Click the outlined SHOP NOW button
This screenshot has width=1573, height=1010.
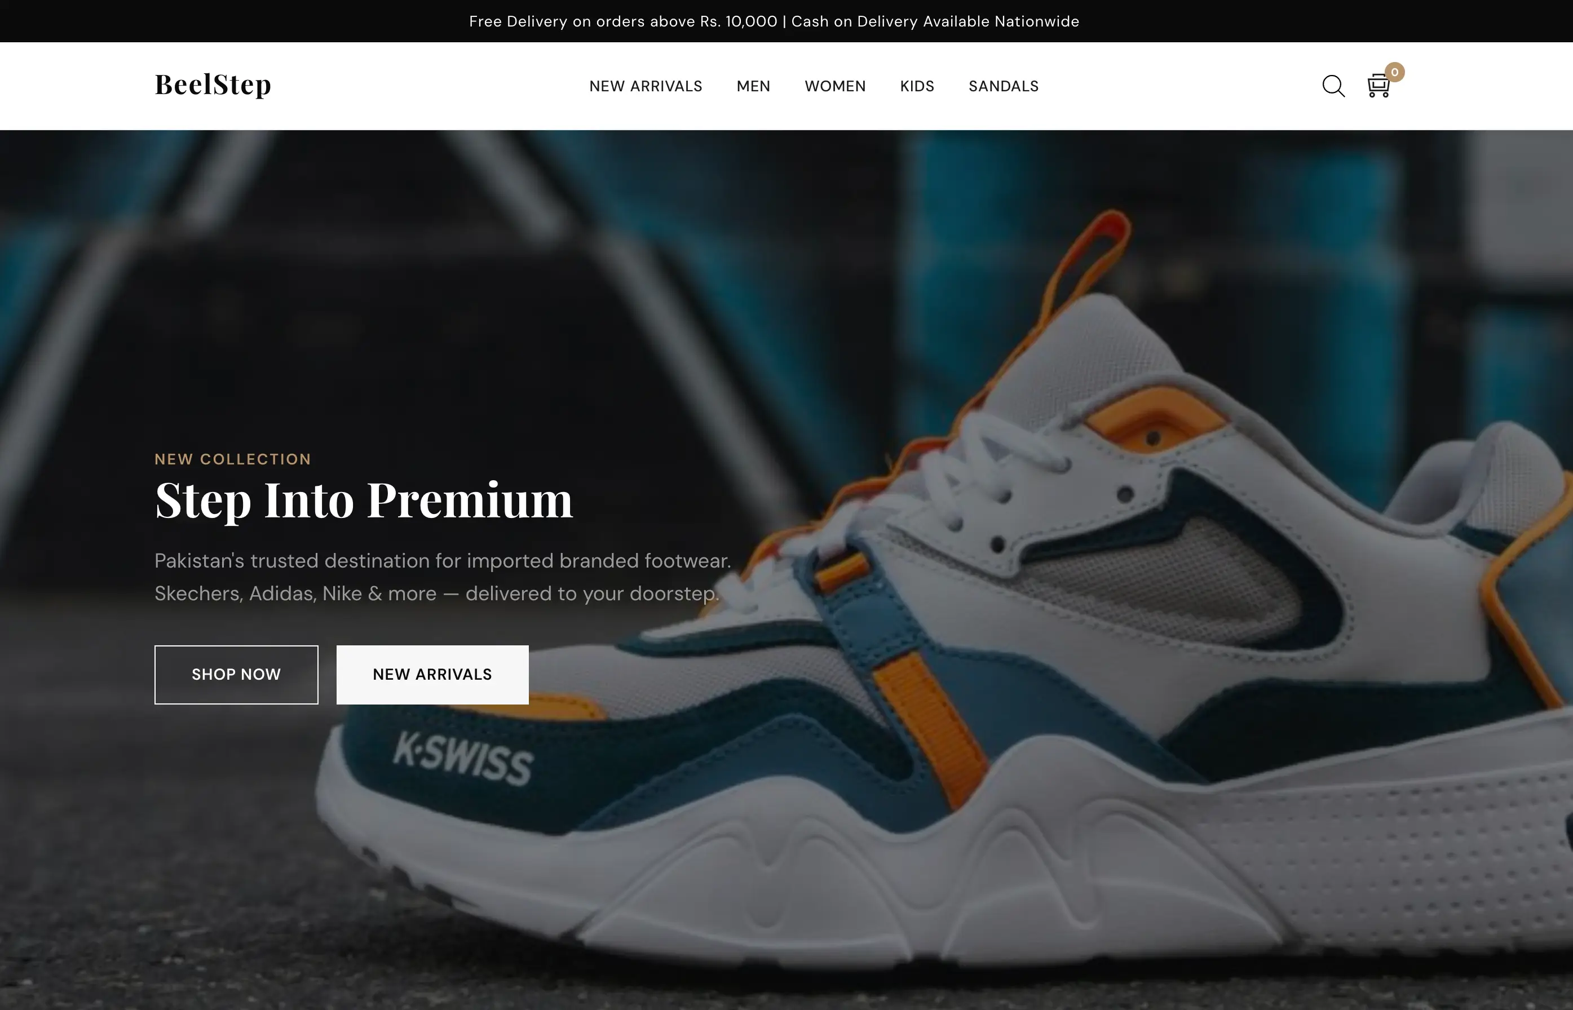[x=236, y=674]
